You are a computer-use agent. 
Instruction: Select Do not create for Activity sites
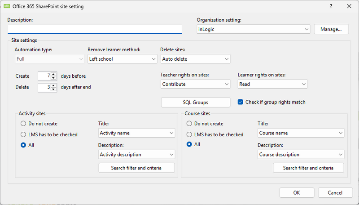[23, 124]
